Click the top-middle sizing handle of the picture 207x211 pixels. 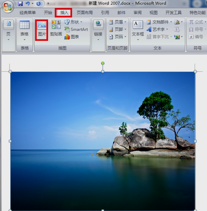103,72
